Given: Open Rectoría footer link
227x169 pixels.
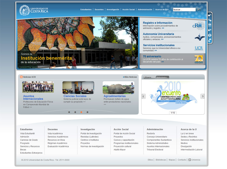Looking at the screenshot, I should (151, 133).
